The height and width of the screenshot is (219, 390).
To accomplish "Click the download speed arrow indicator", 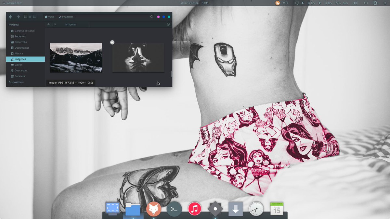I will click(303, 3).
